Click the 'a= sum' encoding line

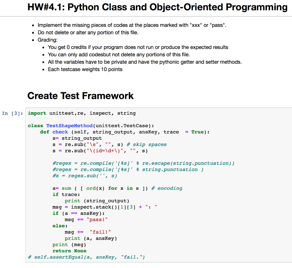point(117,188)
